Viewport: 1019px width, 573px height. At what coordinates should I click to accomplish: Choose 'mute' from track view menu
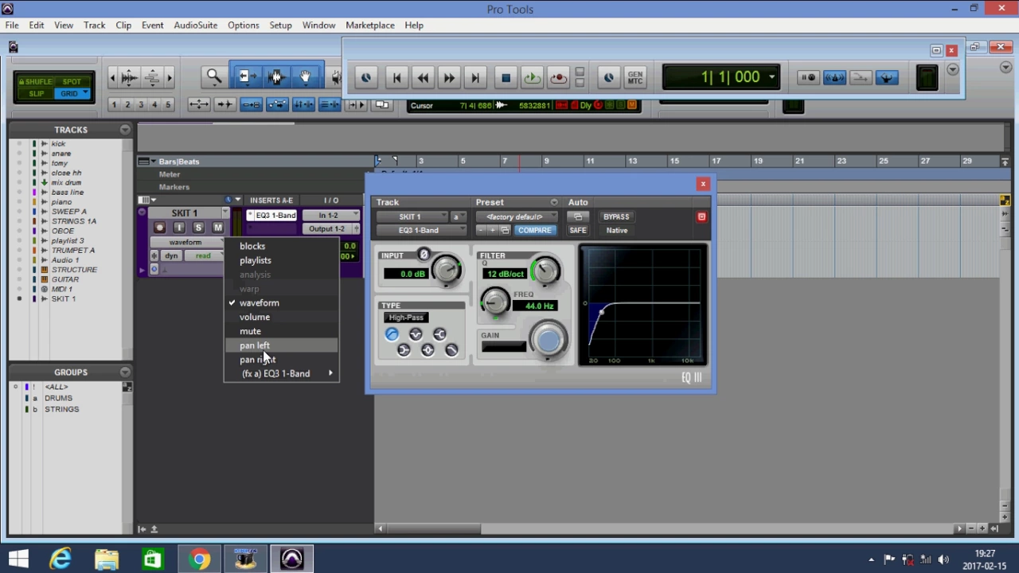[x=250, y=331]
